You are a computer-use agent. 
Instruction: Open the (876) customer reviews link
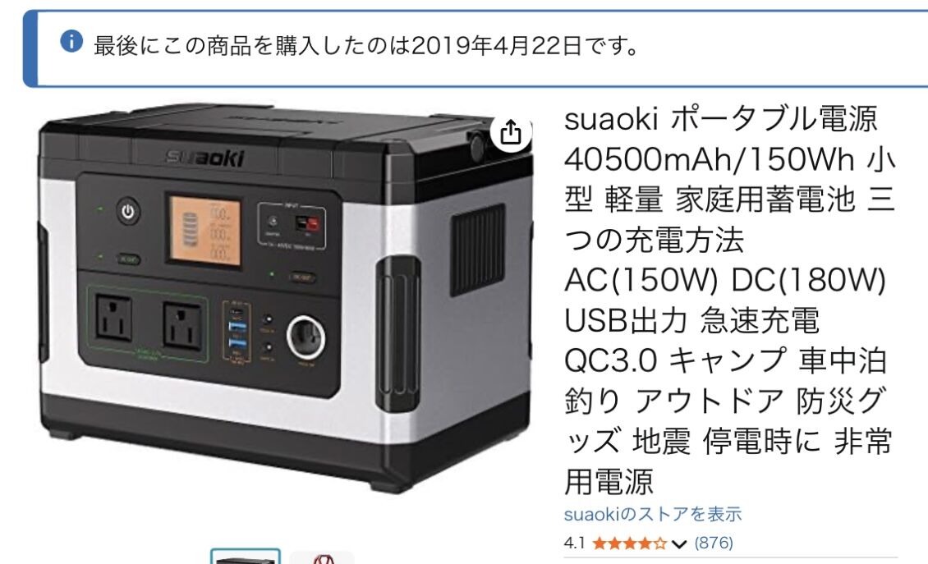click(714, 543)
